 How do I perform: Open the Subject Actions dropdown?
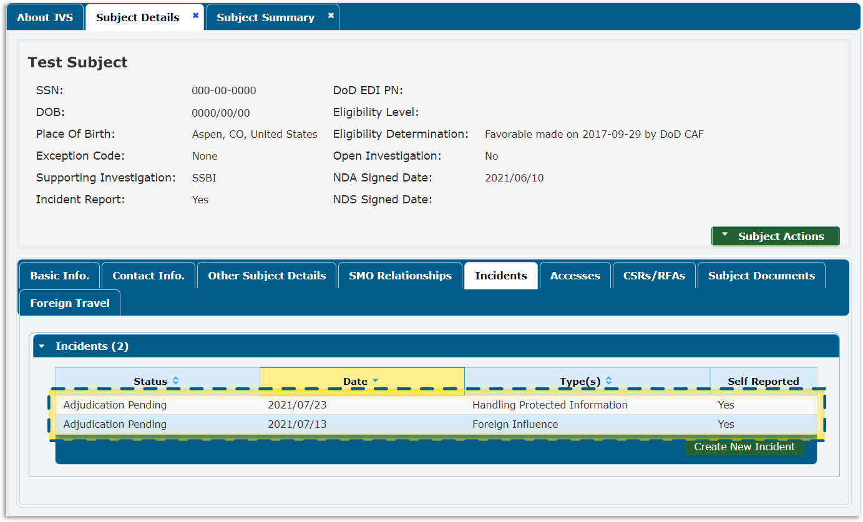[x=775, y=236]
